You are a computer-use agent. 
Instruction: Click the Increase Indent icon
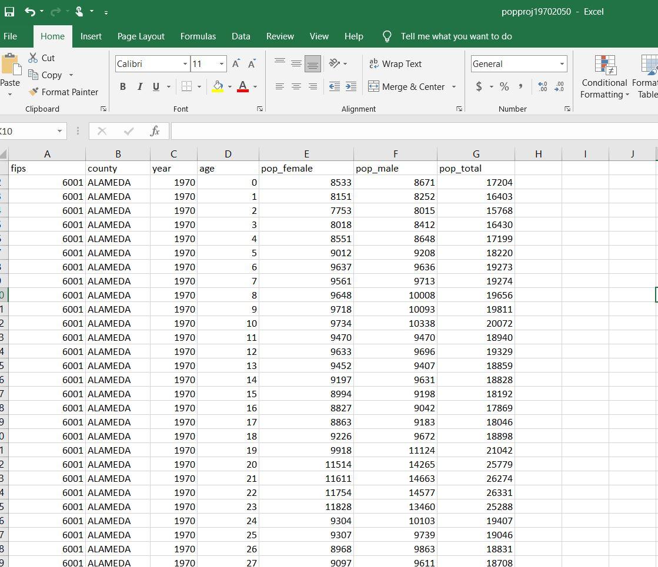point(351,86)
